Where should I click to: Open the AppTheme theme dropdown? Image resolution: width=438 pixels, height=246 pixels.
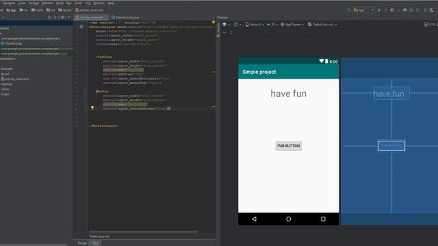pos(292,25)
